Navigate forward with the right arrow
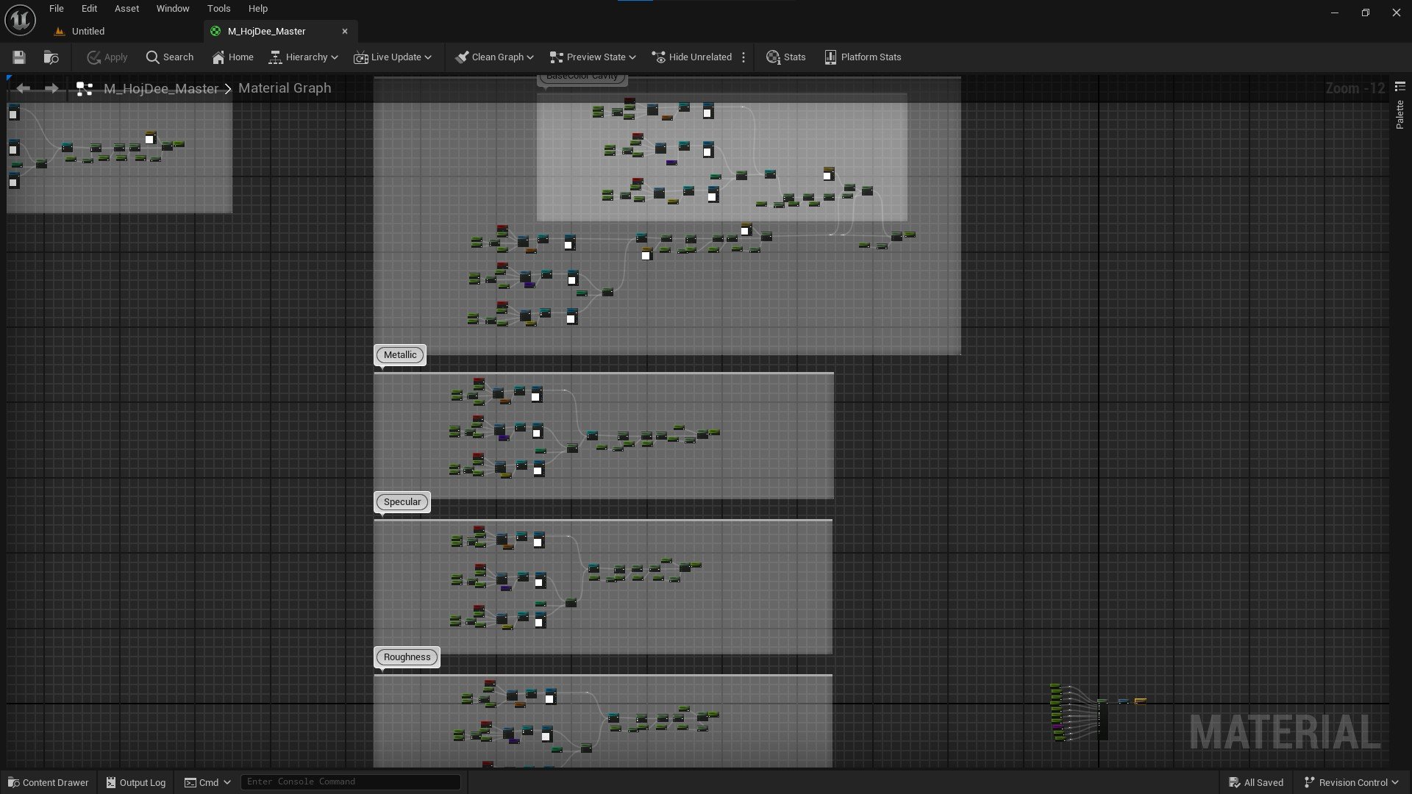The image size is (1412, 794). [51, 88]
